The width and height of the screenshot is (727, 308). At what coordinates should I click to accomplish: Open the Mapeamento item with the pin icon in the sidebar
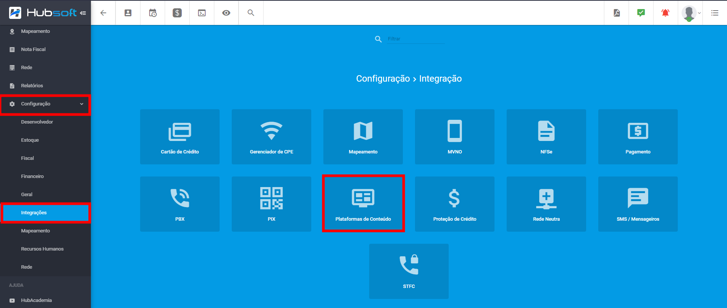[x=45, y=31]
